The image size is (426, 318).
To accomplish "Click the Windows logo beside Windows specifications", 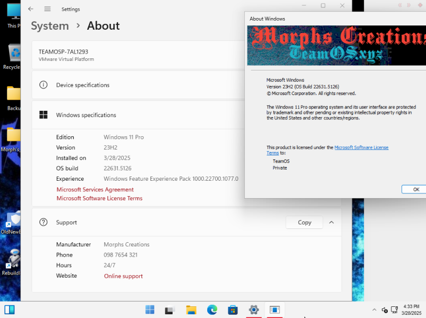I will point(44,115).
